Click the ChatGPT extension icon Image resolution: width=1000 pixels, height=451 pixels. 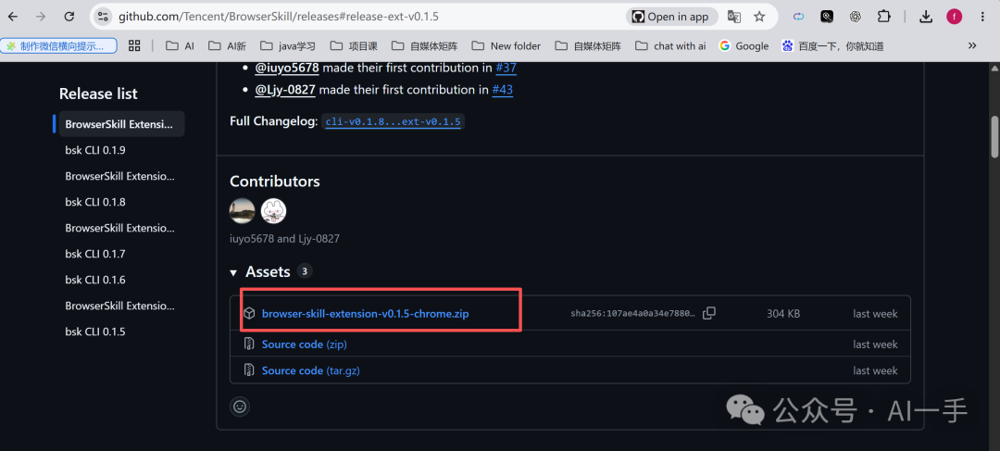(856, 17)
